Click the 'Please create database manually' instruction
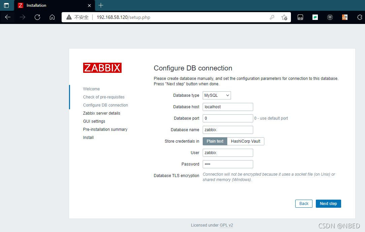Image resolution: width=365 pixels, height=232 pixels. 246,81
